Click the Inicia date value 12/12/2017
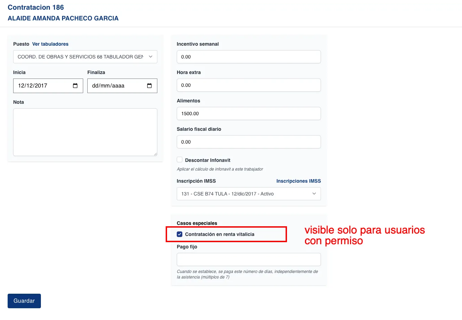Image resolution: width=462 pixels, height=320 pixels. pos(33,86)
